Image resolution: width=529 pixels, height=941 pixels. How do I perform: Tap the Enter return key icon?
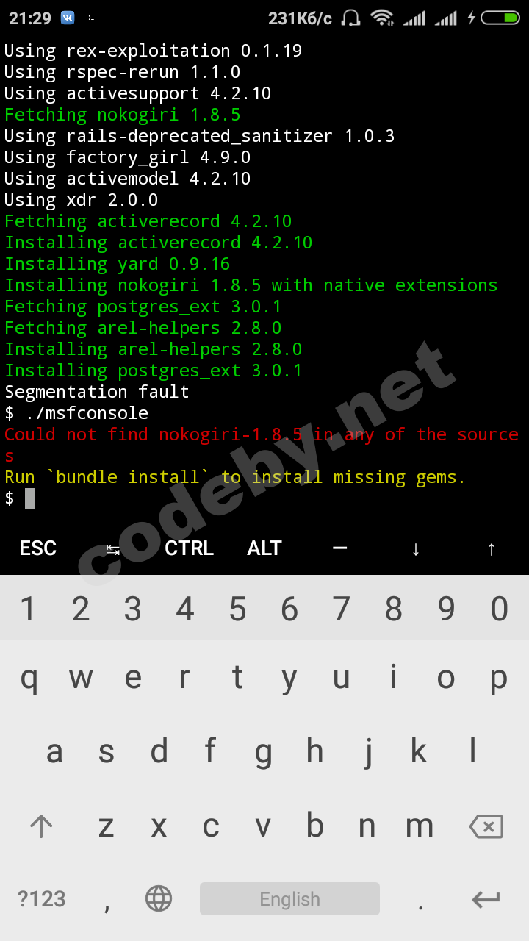[x=486, y=899]
